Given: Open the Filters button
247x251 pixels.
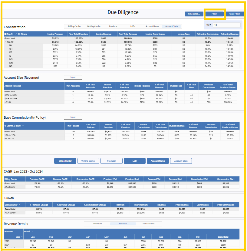Looking at the screenshot, I should click(215, 14).
